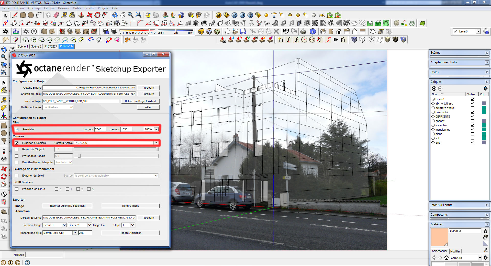Select the Move tool with red arrows

pos(90,15)
